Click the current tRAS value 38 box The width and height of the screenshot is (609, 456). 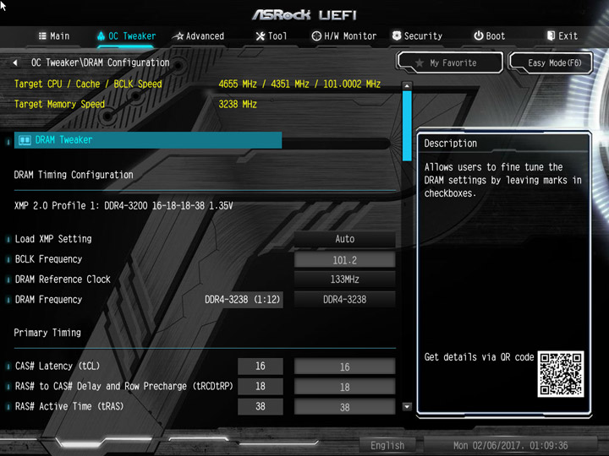click(261, 406)
